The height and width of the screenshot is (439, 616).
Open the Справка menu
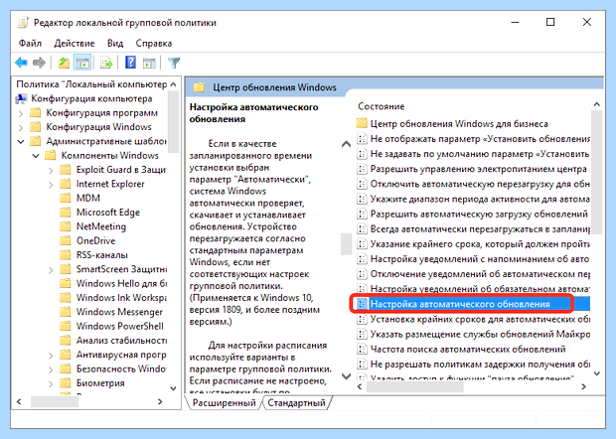click(x=154, y=43)
